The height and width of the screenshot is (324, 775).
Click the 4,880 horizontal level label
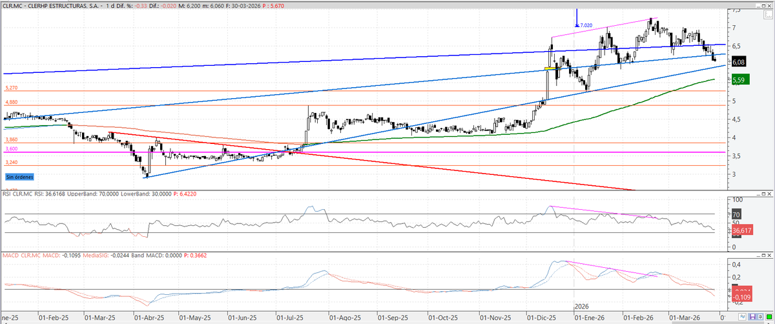(10, 102)
